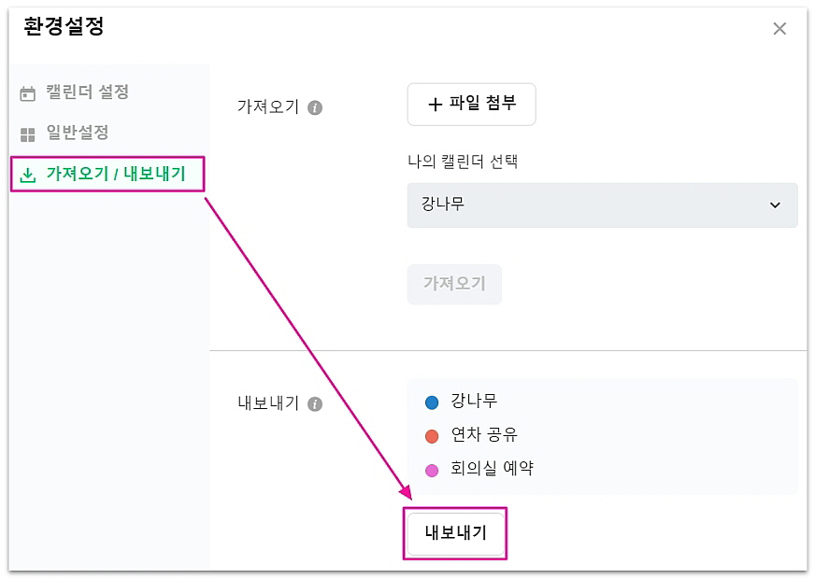Image resolution: width=815 pixels, height=579 pixels.
Task: Click the download icon beside 가져오기 / 내보내기
Action: [x=28, y=175]
